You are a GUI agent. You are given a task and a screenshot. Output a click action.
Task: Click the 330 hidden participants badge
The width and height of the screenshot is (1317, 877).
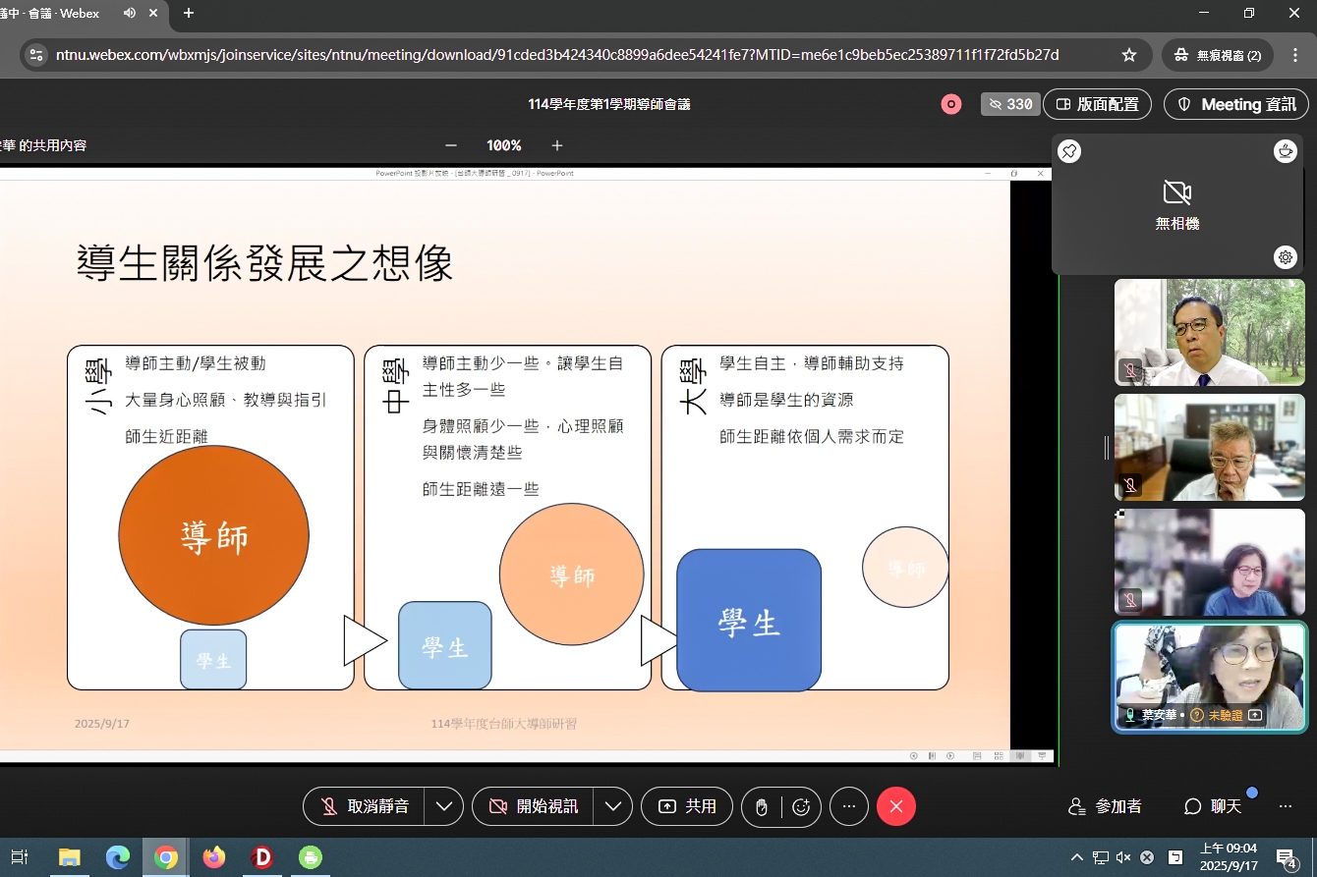pos(1010,104)
